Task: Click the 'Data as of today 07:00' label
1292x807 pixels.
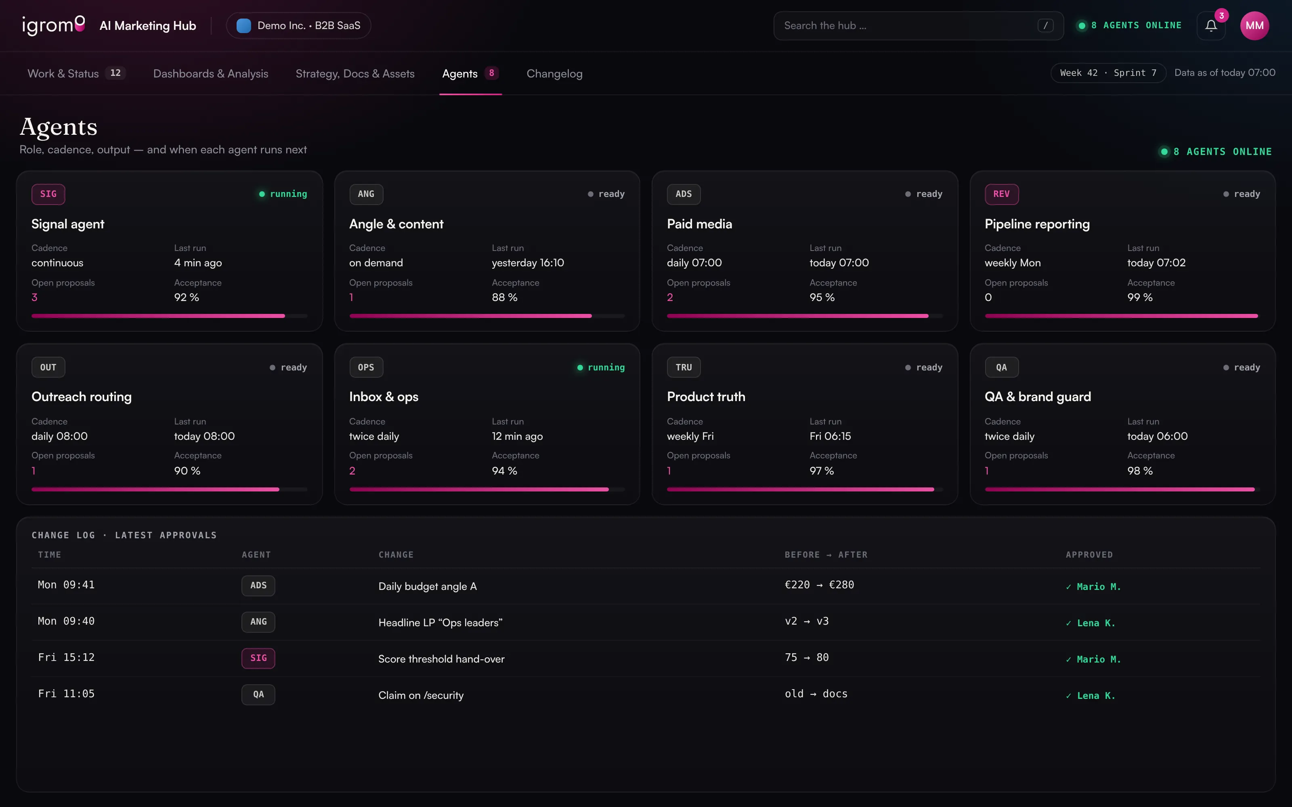Action: pos(1225,73)
